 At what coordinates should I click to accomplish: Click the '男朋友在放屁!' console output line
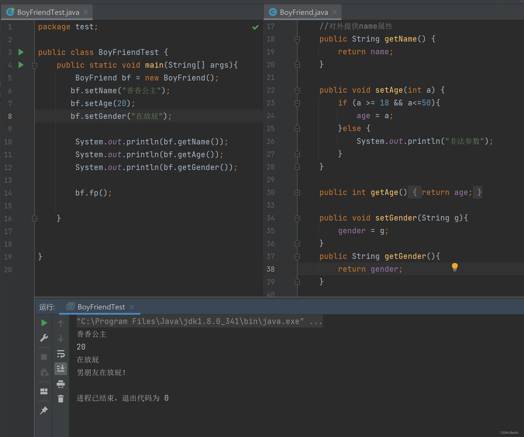(x=101, y=372)
